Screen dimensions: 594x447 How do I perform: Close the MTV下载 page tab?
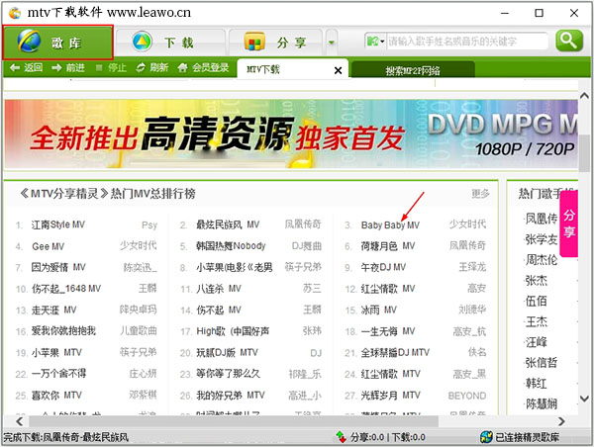[x=338, y=70]
